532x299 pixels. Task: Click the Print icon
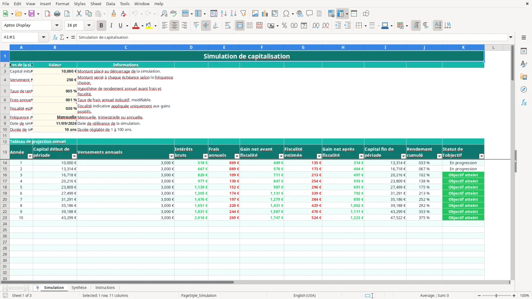[x=57, y=14]
